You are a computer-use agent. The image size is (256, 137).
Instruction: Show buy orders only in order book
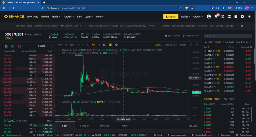point(13,46)
